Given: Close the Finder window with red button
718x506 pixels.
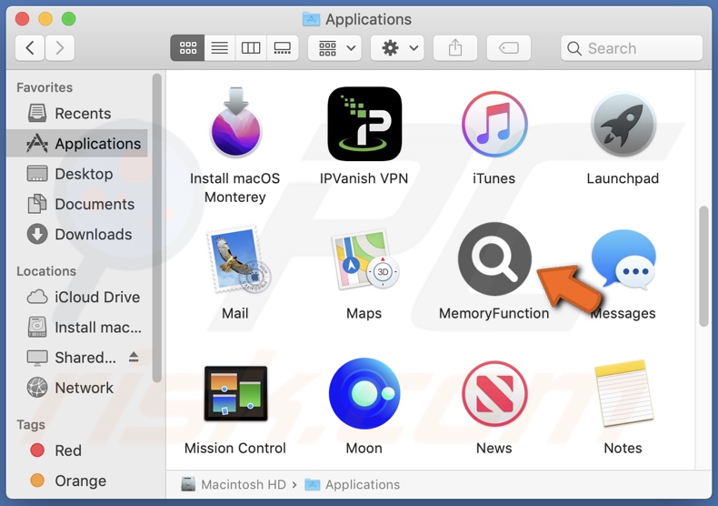Looking at the screenshot, I should pyautogui.click(x=22, y=19).
